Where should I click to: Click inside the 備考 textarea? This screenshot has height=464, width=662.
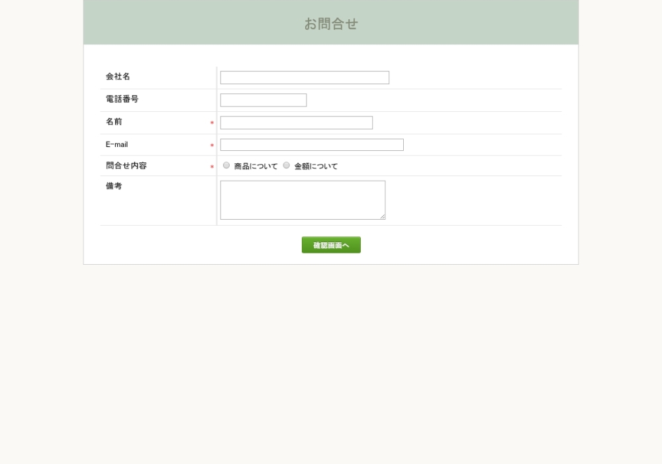pyautogui.click(x=303, y=199)
